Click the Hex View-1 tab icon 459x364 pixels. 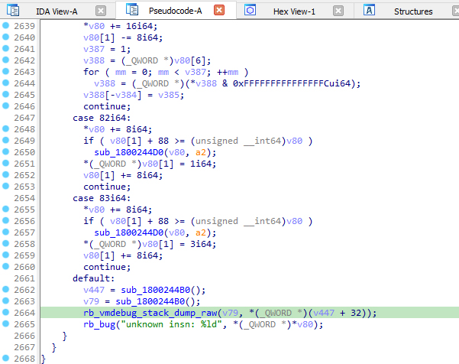pyautogui.click(x=250, y=10)
